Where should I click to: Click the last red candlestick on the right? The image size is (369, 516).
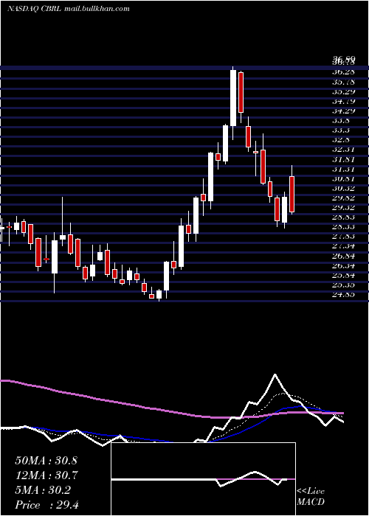click(x=292, y=194)
